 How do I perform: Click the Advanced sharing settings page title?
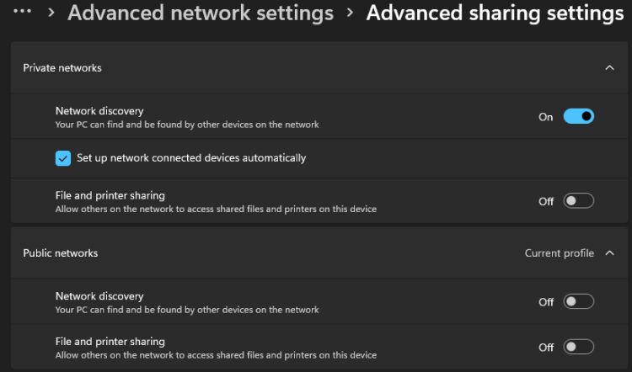(495, 13)
